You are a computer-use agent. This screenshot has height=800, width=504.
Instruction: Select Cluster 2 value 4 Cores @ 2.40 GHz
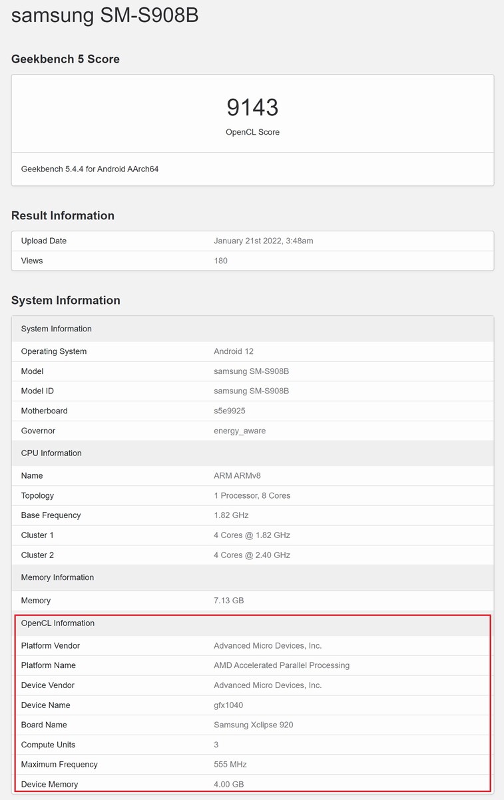coord(252,555)
